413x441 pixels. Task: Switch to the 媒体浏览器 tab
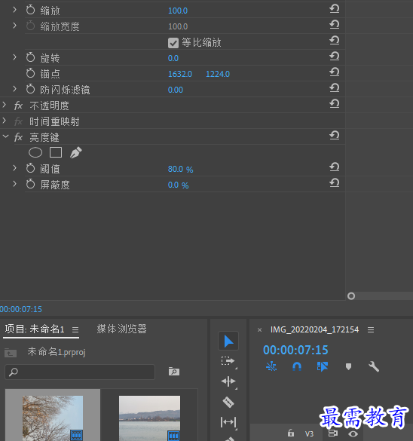pyautogui.click(x=122, y=329)
